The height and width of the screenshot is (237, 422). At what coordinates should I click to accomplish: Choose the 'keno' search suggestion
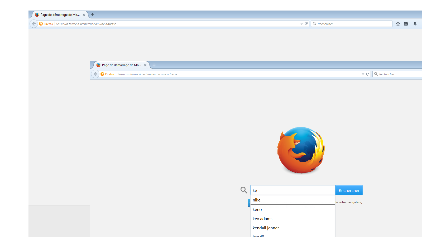pos(257,210)
